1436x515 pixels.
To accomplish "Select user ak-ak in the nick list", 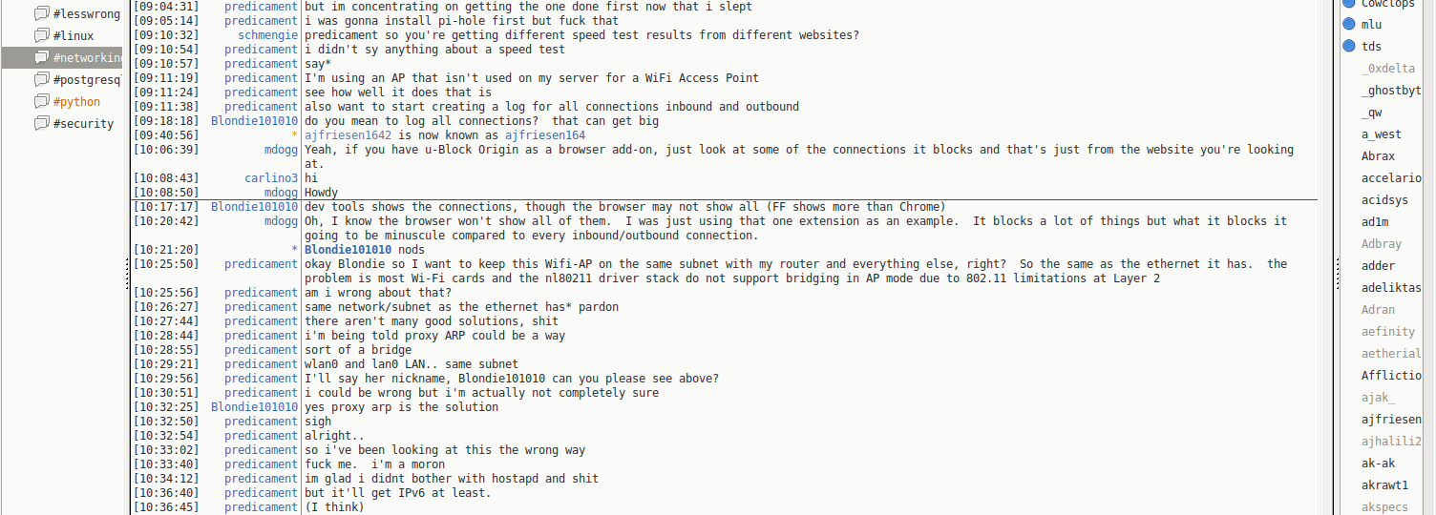I will [1378, 463].
